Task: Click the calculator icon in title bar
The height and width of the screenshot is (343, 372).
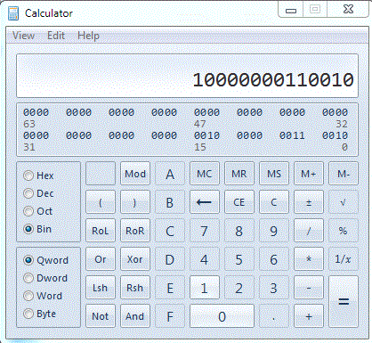Action: pyautogui.click(x=13, y=13)
